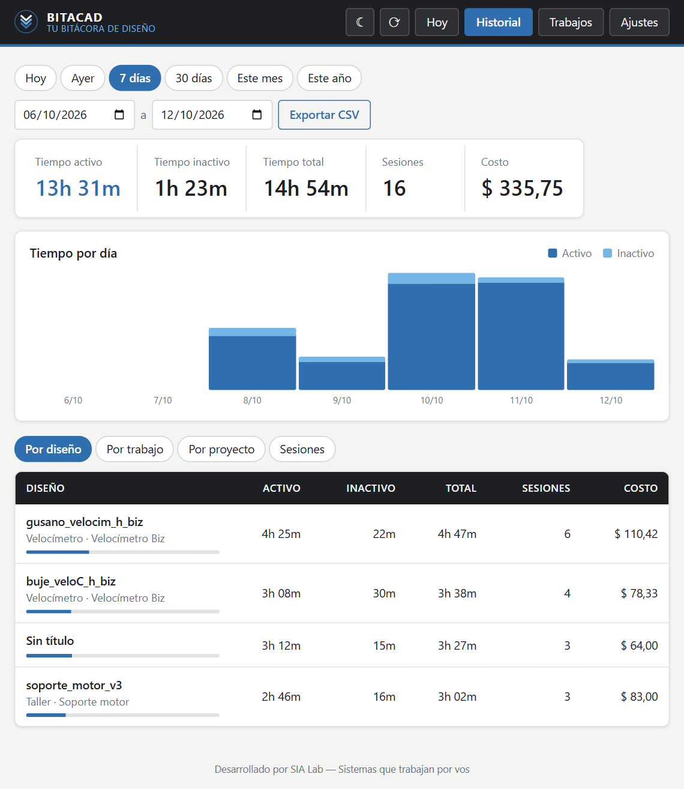Export data with Exportar CSV
The width and height of the screenshot is (684, 789).
pos(325,115)
